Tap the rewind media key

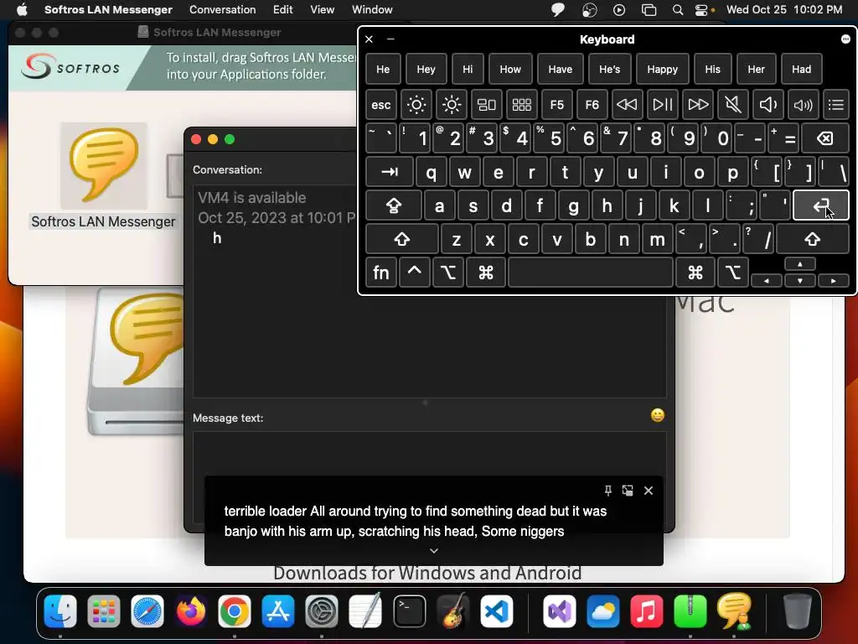pos(627,104)
